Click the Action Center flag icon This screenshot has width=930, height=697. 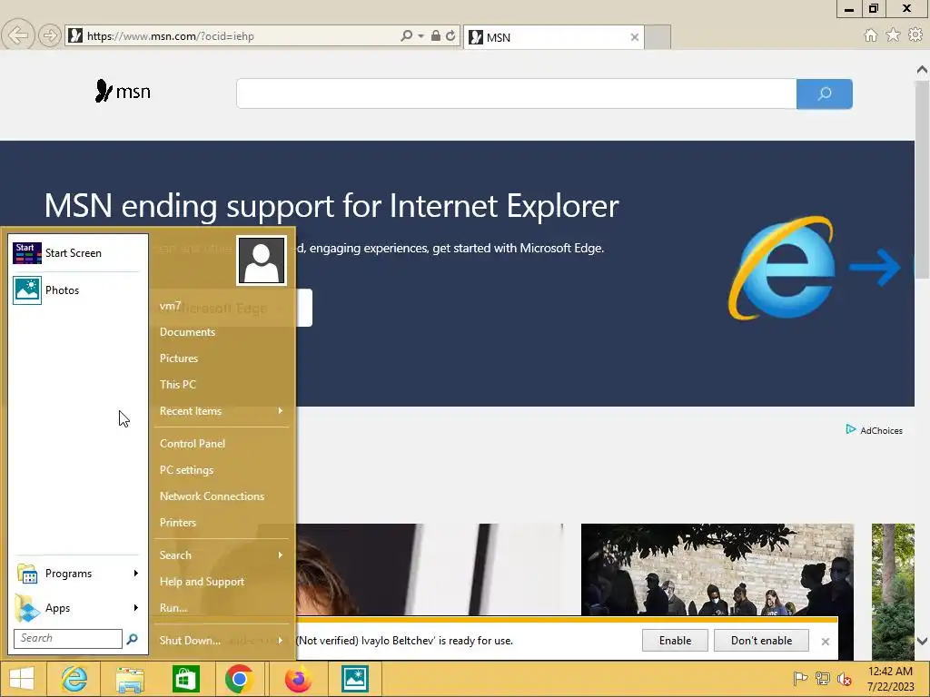pyautogui.click(x=800, y=679)
